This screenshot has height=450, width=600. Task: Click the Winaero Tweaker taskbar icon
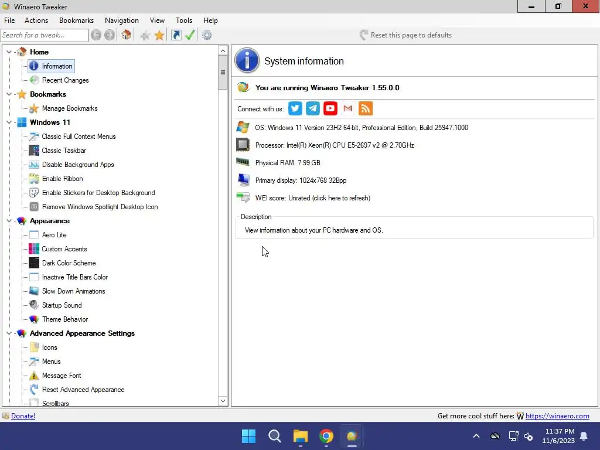tap(352, 436)
